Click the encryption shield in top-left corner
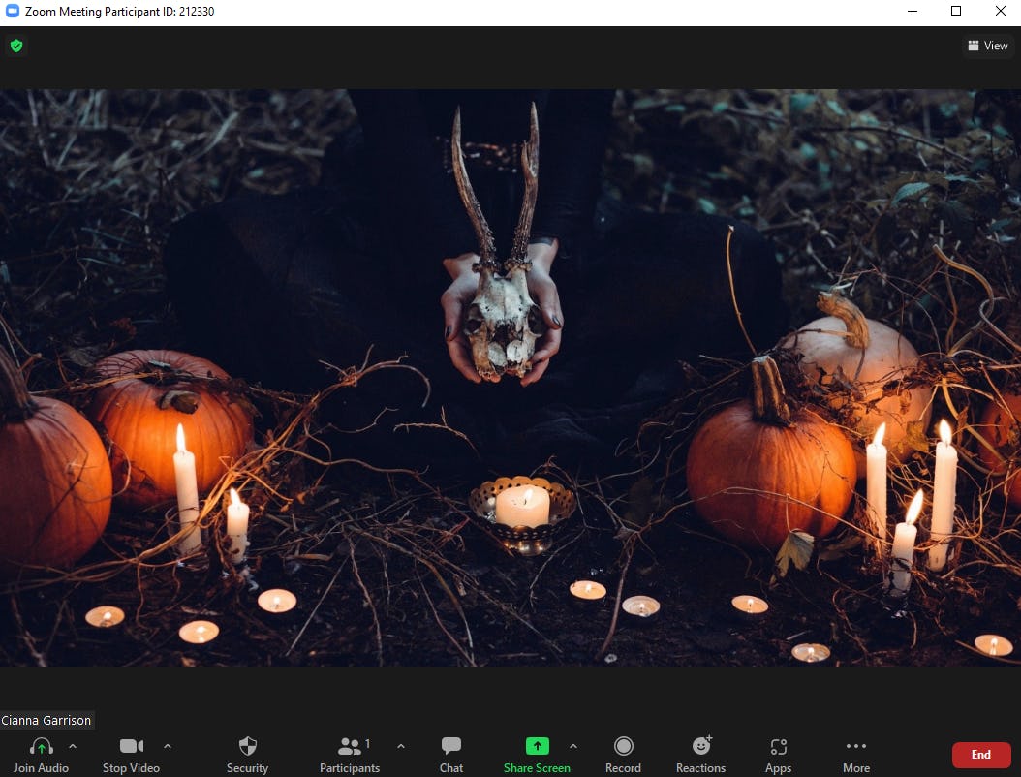 pos(16,46)
